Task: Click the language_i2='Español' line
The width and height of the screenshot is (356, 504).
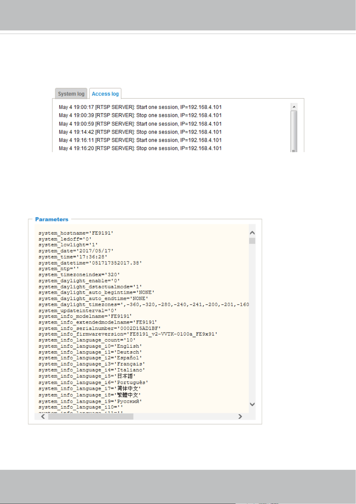Action: (x=90, y=358)
